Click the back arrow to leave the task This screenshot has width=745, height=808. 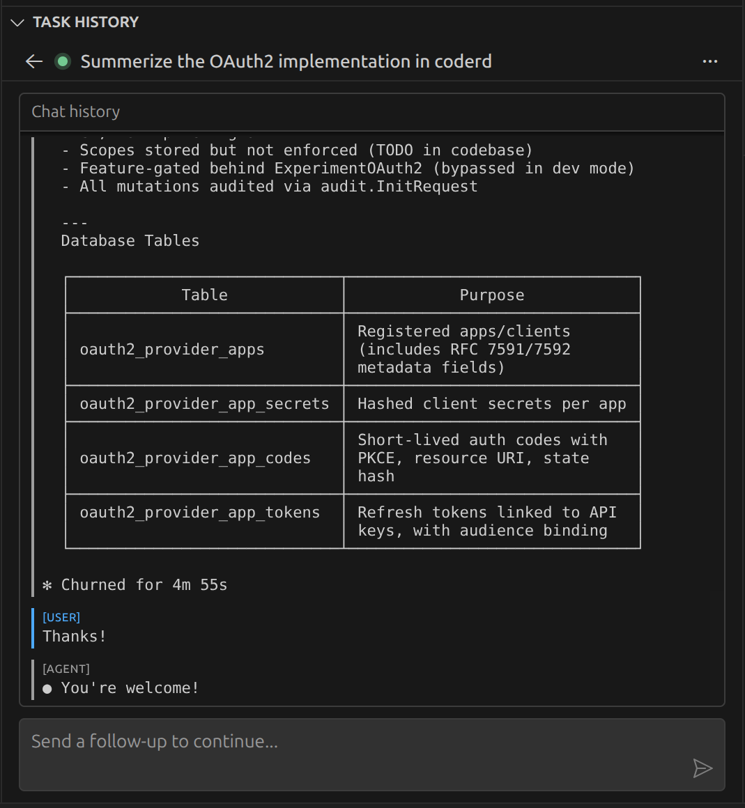click(33, 61)
